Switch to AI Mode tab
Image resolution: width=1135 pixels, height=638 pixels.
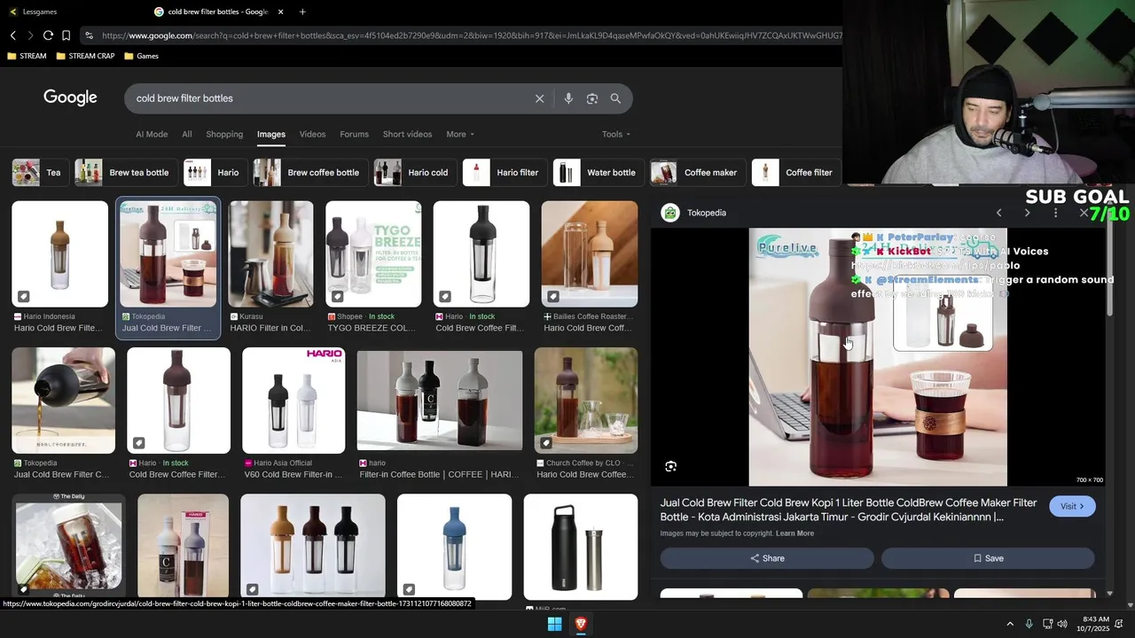152,134
